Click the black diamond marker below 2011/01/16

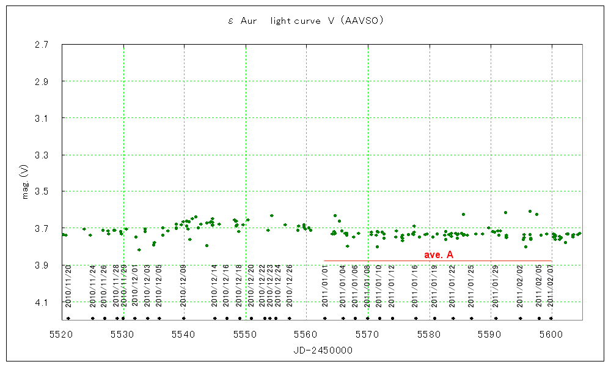[416, 318]
